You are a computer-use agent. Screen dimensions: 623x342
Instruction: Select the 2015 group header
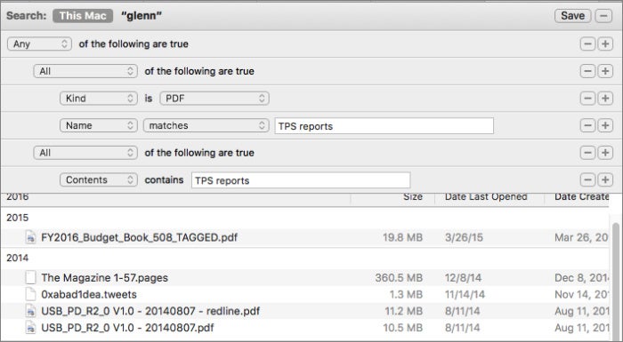(18, 218)
